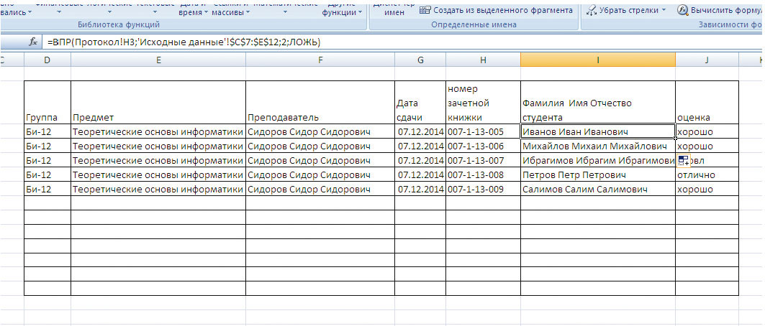765x326 pixels.
Task: Click the Вычислить формулу fx icon
Action: pyautogui.click(x=682, y=10)
